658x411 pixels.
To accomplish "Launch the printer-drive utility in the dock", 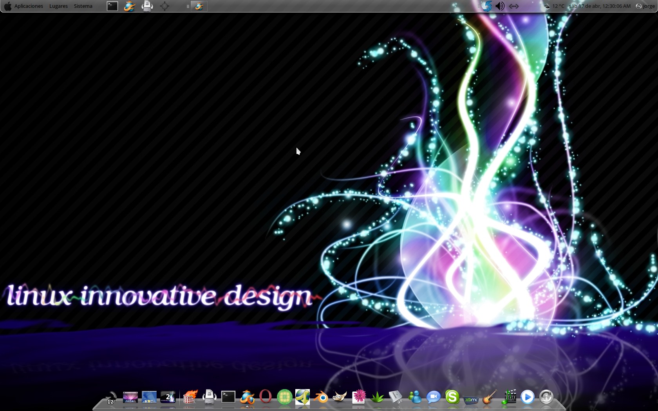I will point(210,397).
